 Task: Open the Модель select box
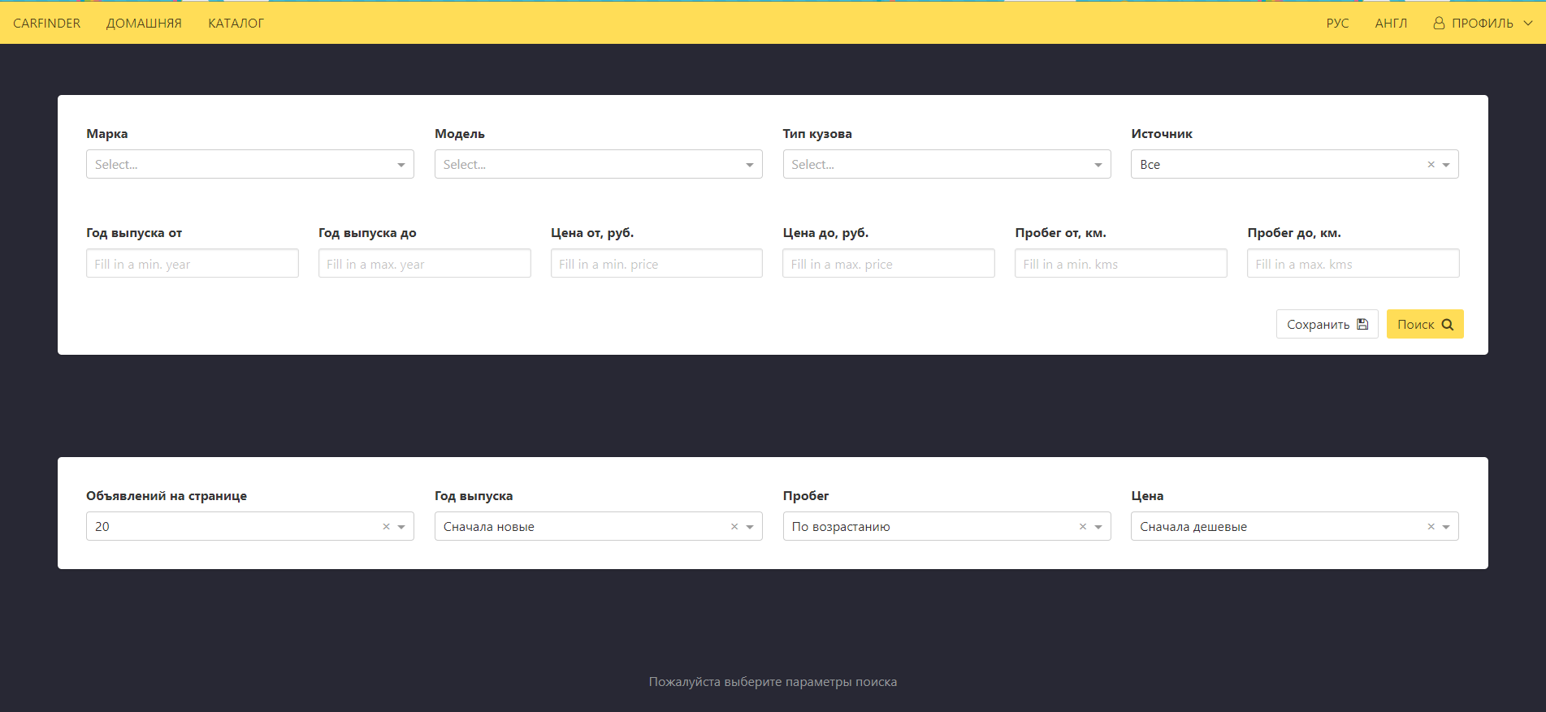[598, 165]
